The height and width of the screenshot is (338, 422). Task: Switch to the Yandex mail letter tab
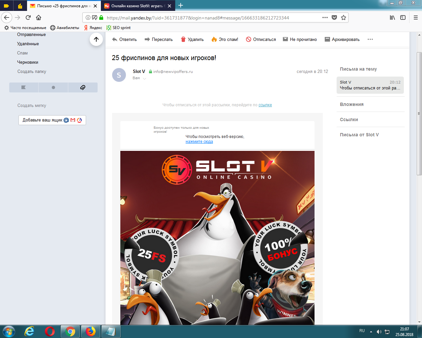(x=64, y=6)
